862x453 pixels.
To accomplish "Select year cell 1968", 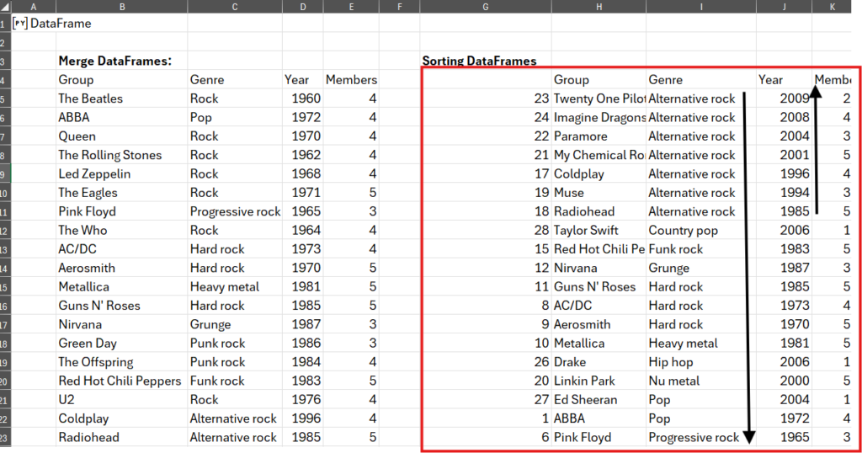I will click(x=303, y=173).
